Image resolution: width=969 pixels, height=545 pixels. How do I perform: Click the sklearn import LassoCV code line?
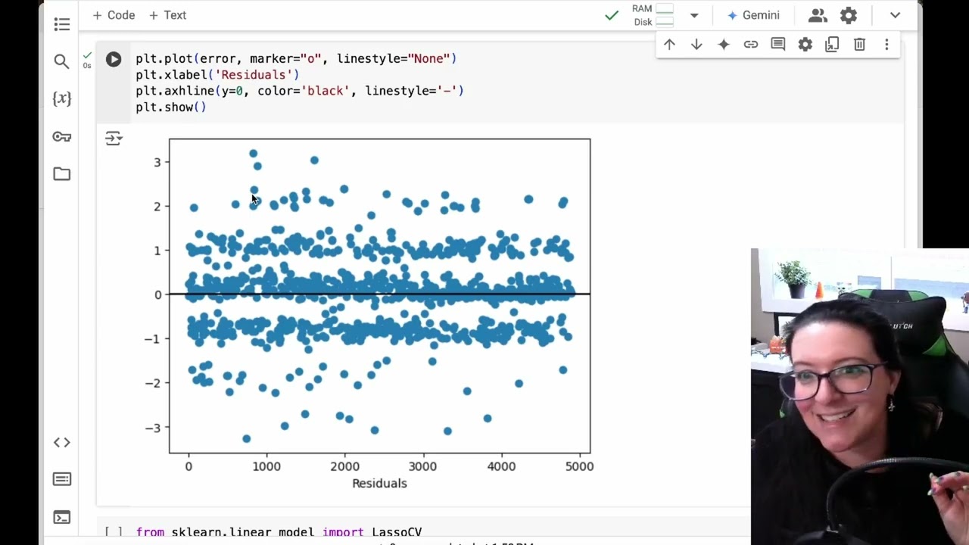(x=279, y=532)
